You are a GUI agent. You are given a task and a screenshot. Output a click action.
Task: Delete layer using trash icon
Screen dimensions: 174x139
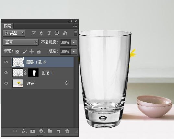click(x=67, y=131)
